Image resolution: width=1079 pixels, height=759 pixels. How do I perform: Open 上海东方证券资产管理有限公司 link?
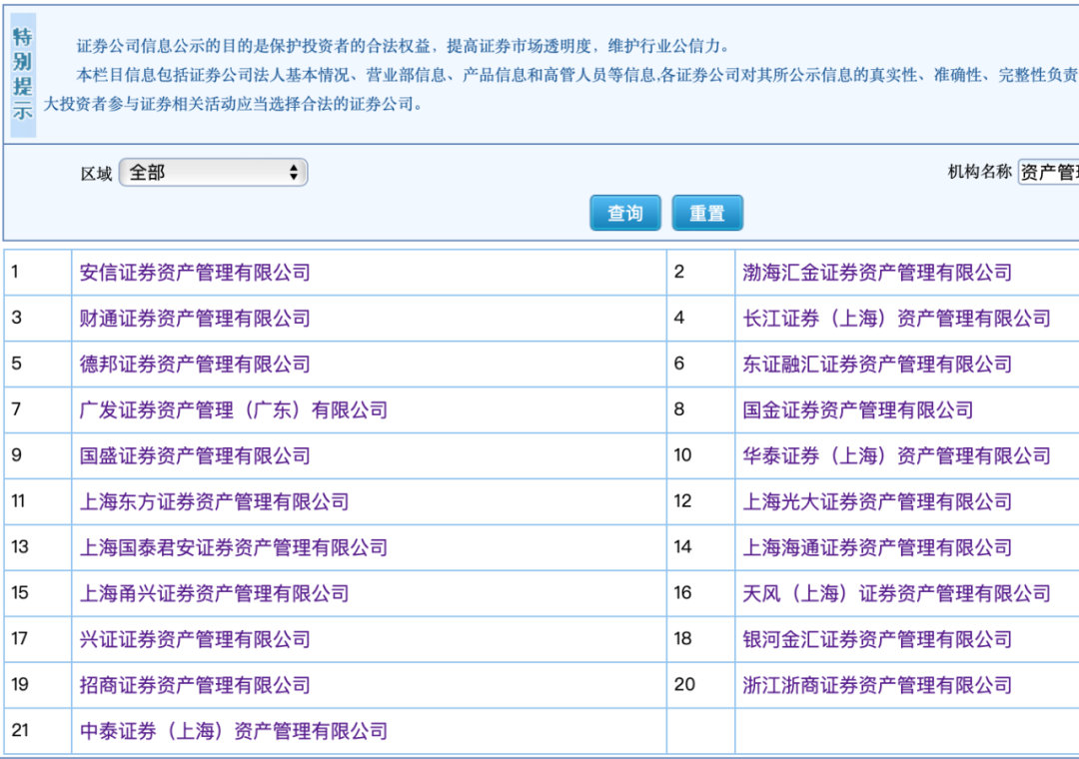point(214,501)
